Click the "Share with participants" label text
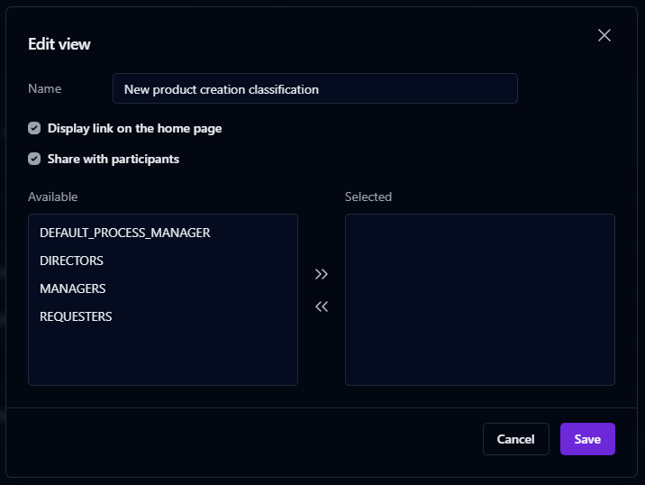Viewport: 645px width, 485px height. pyautogui.click(x=114, y=159)
